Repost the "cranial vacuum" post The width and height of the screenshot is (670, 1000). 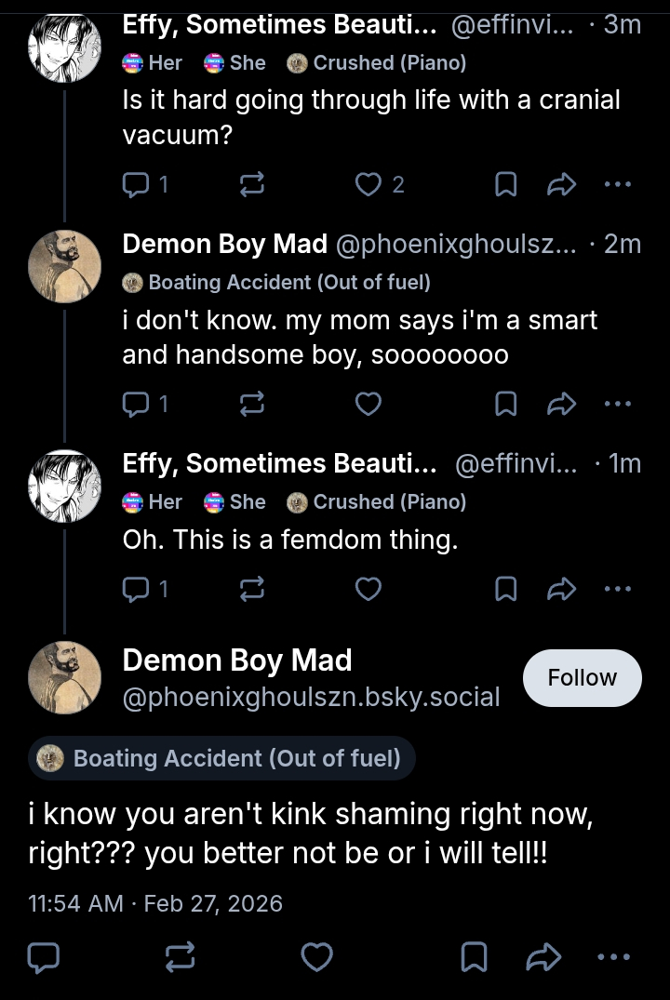[x=252, y=184]
